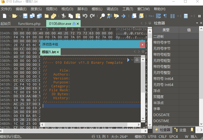Click the Close All folders icon

coord(54,16)
